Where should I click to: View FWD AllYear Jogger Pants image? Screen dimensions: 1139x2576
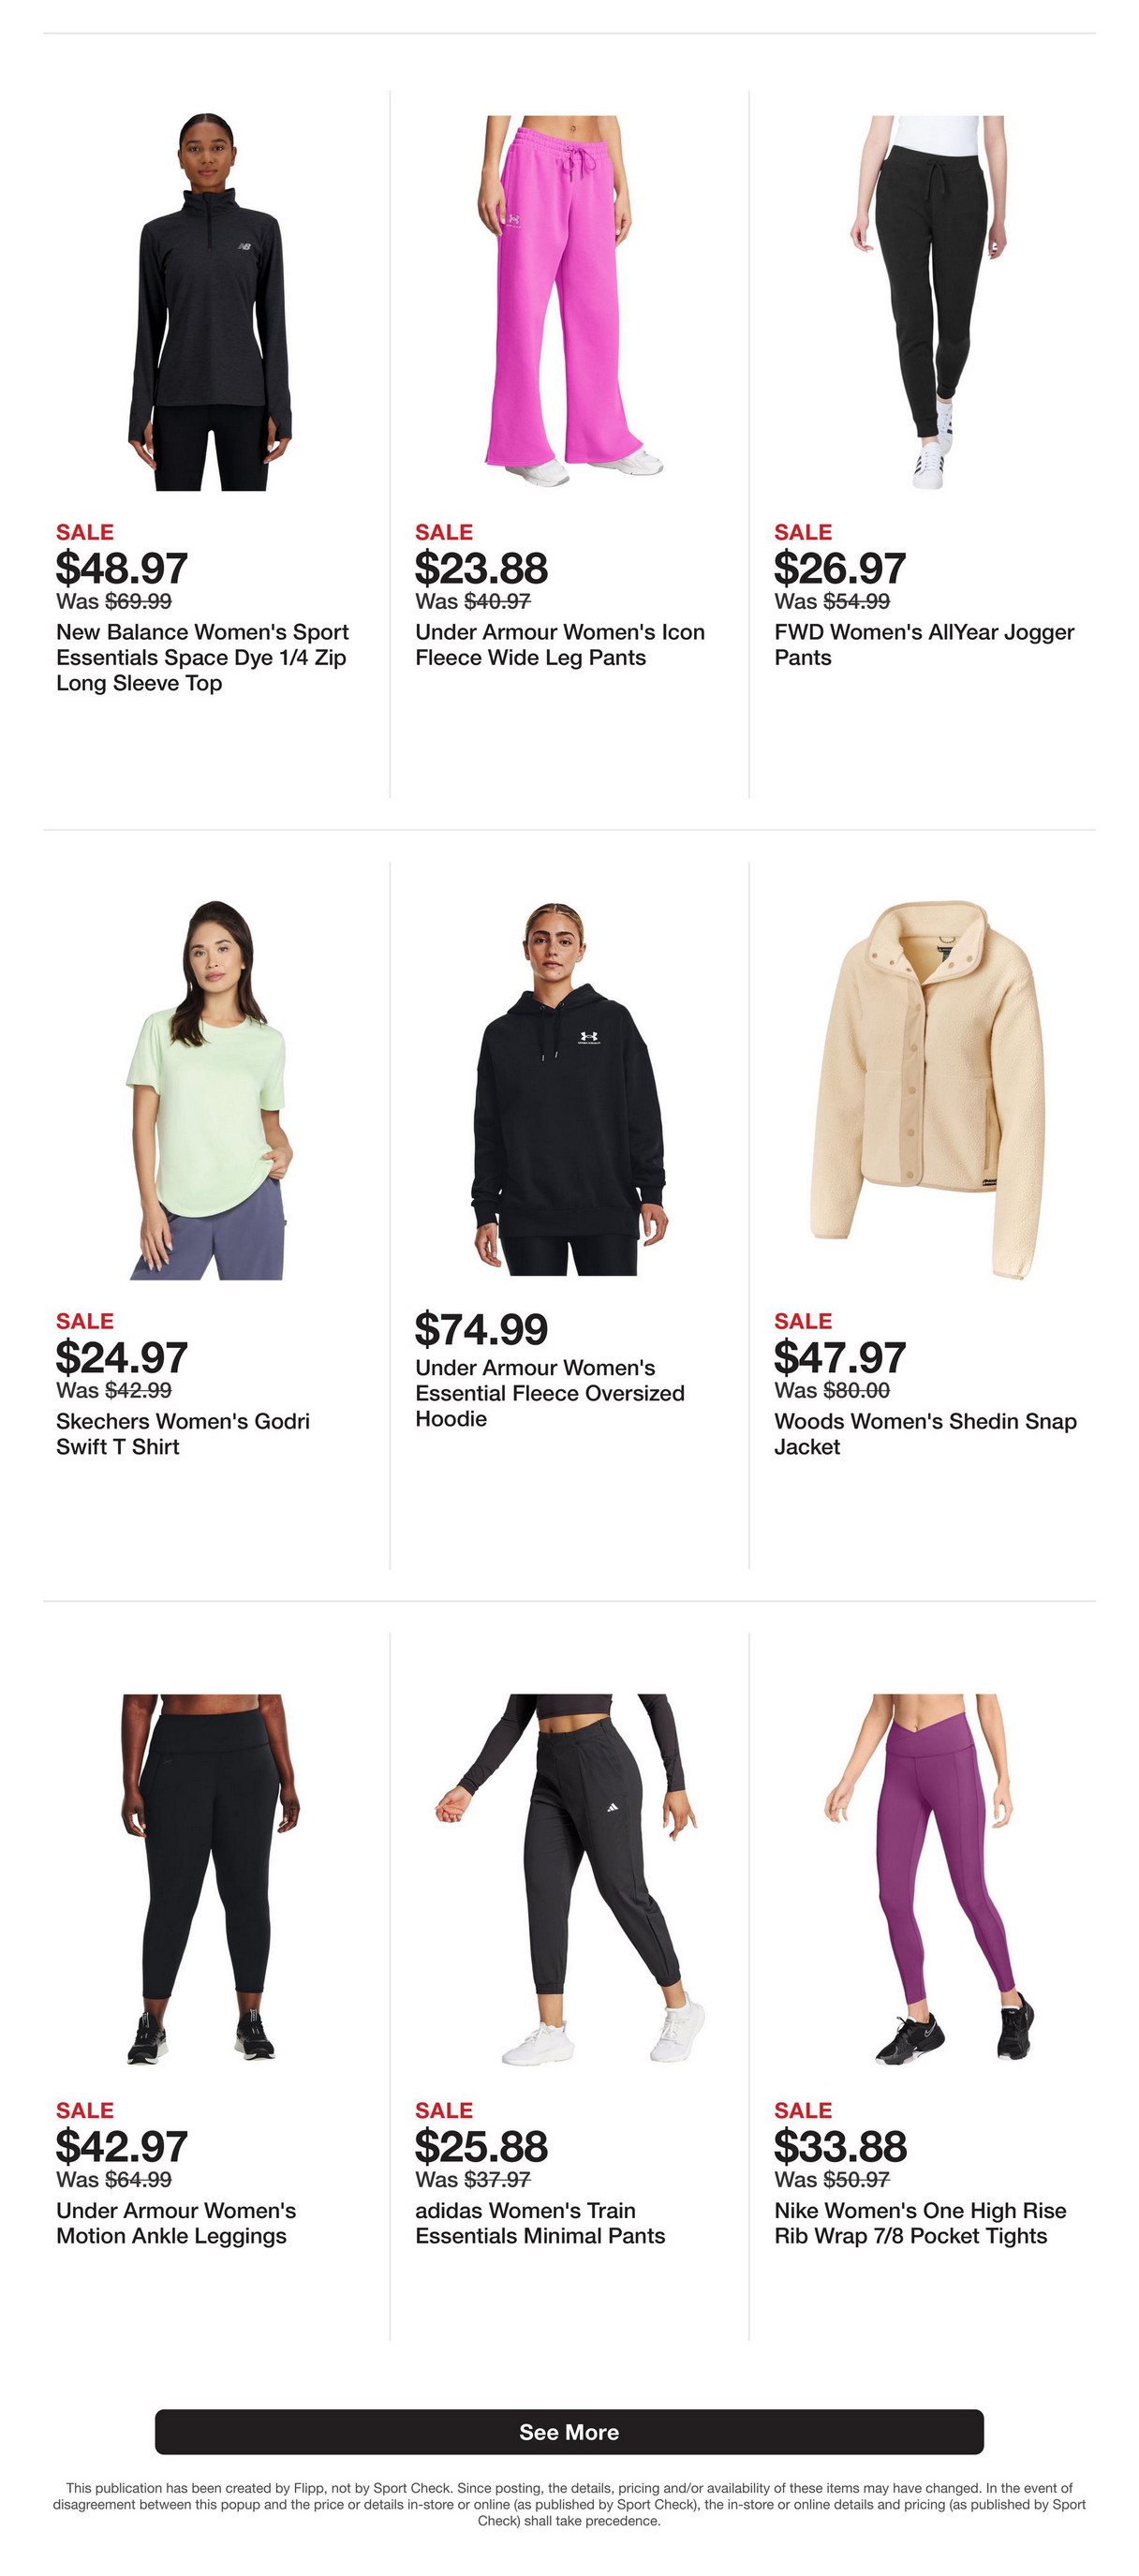[927, 302]
